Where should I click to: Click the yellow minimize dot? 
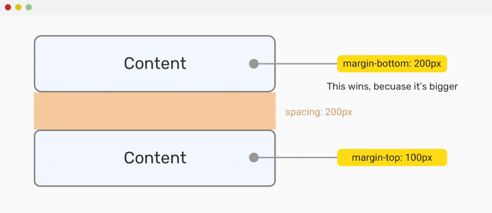coord(18,7)
